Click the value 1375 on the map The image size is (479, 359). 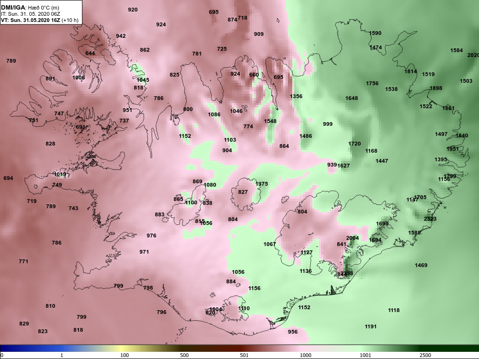tap(262, 184)
